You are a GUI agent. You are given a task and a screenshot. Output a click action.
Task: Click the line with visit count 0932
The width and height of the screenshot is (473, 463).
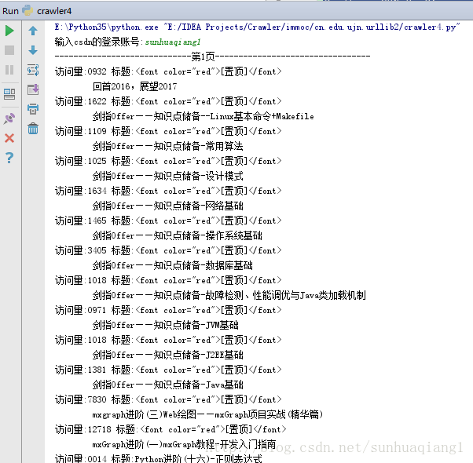[168, 71]
